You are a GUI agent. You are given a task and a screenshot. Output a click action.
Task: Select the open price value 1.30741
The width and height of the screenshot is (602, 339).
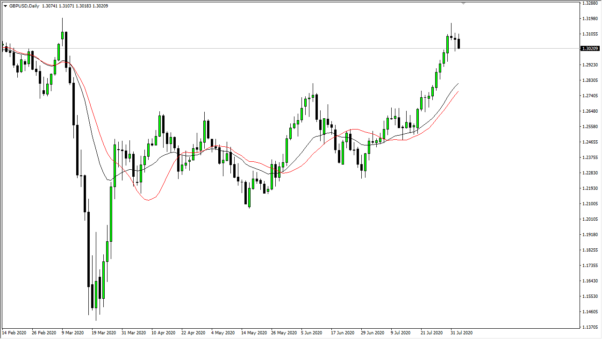[x=50, y=6]
